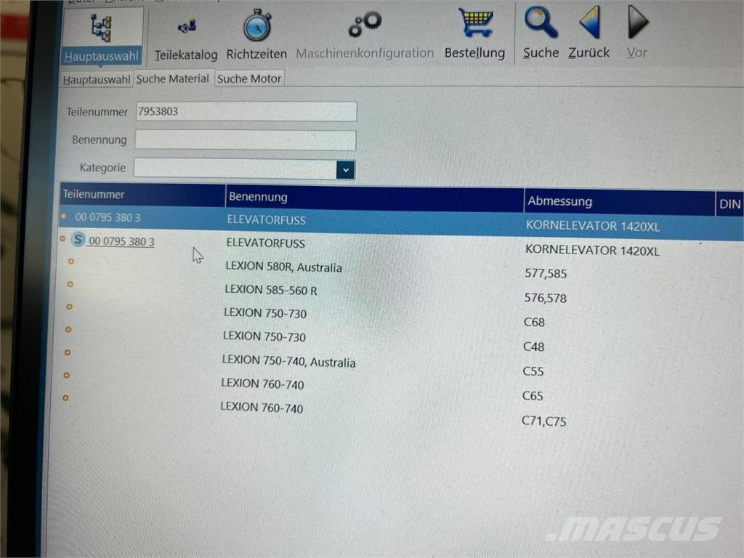Click KORNELEVATOR 1420XL in the highlighted row

point(593,226)
